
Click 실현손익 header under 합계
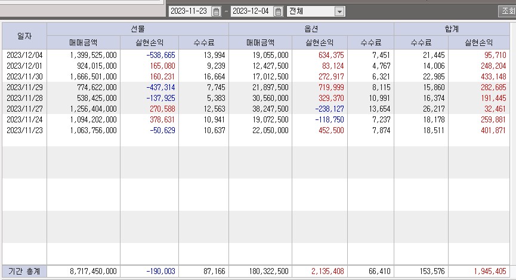[x=479, y=42]
